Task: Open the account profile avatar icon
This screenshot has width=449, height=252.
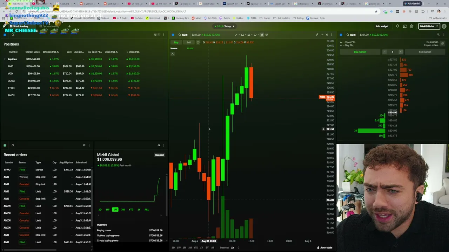Action: point(444,26)
